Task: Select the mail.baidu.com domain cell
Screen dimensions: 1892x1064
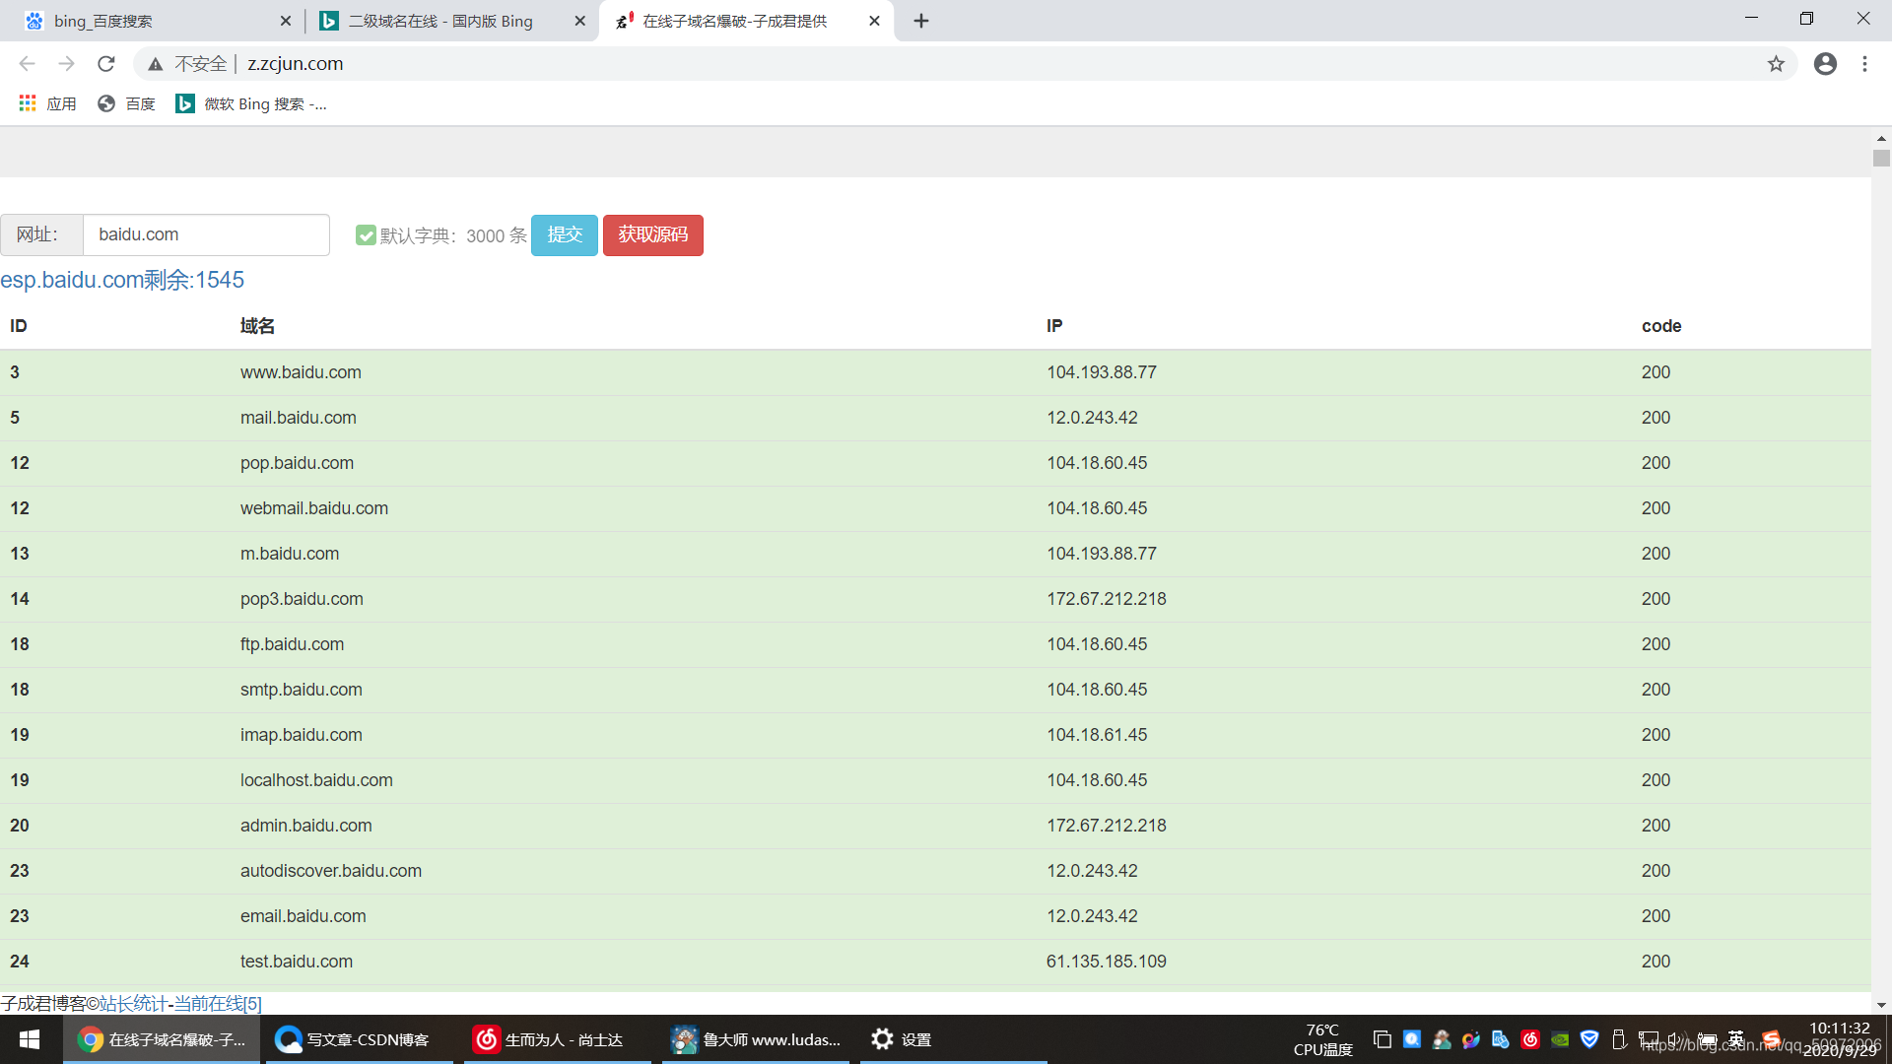Action: pos(299,418)
